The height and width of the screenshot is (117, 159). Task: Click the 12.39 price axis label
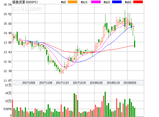8,71
